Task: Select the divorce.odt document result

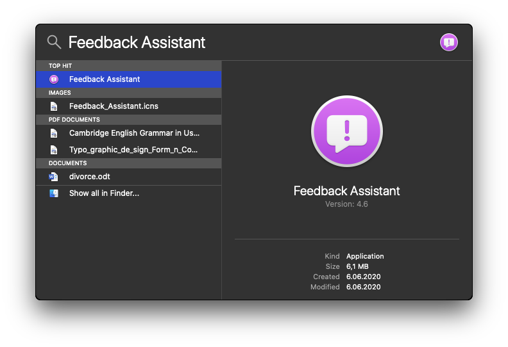Action: point(129,177)
